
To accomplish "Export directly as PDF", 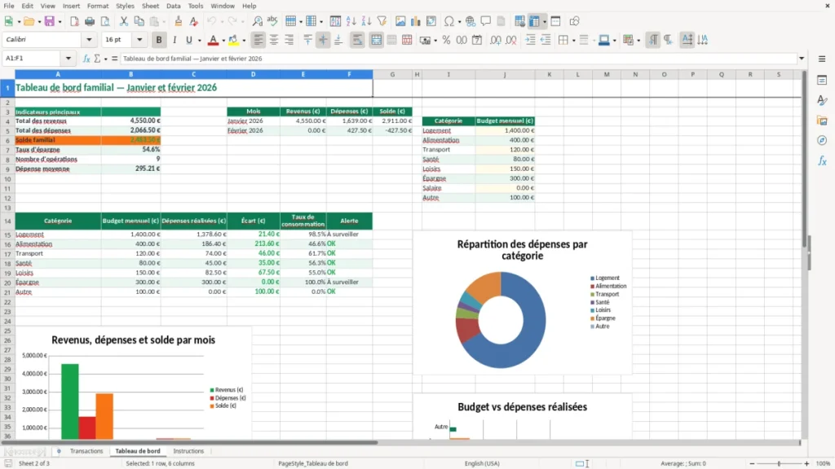I will pyautogui.click(x=74, y=21).
